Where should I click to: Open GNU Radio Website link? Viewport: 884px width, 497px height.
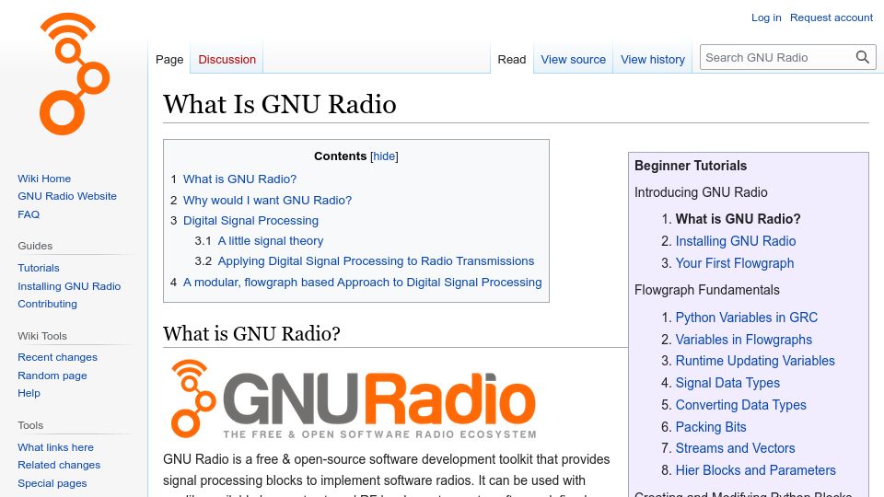[x=67, y=196]
